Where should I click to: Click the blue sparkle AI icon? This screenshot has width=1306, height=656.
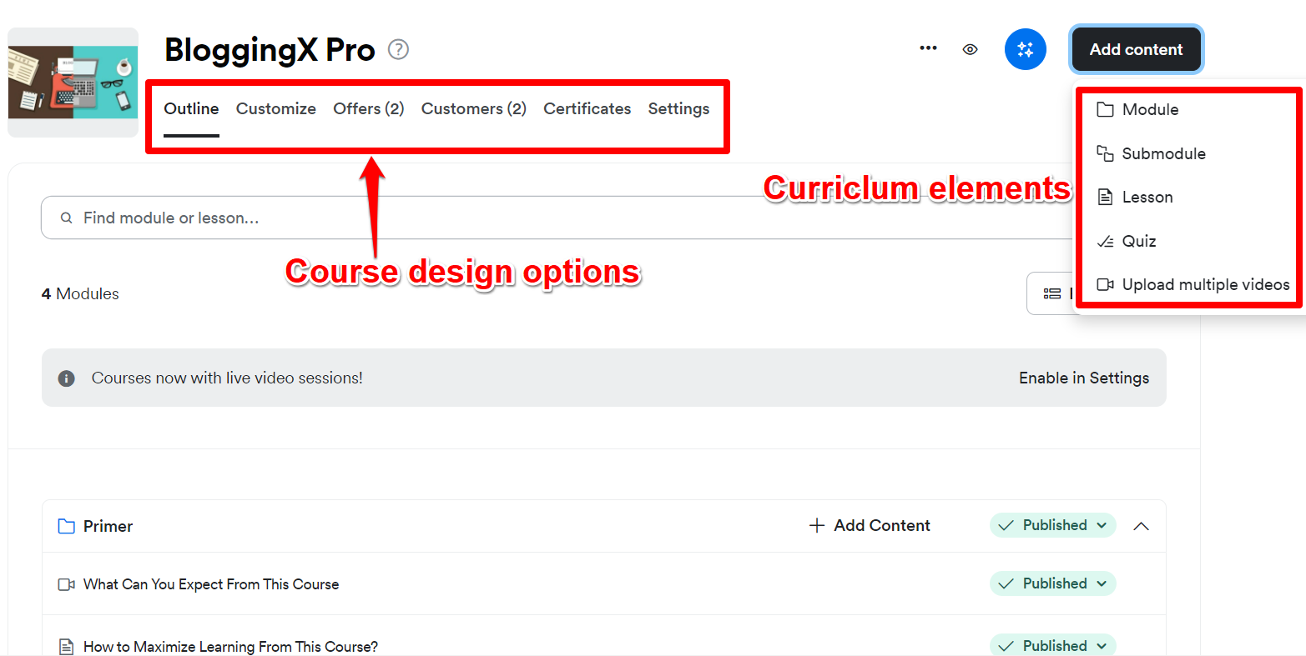pos(1025,49)
